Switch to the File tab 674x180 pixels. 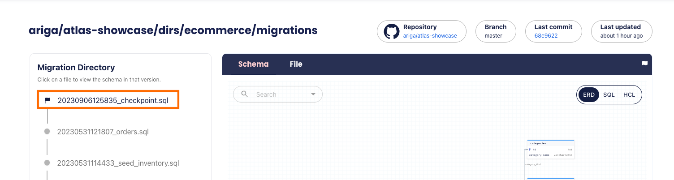pyautogui.click(x=296, y=64)
